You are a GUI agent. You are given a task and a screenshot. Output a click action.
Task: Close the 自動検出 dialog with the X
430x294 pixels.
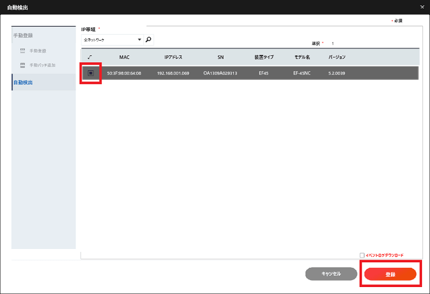click(x=422, y=7)
